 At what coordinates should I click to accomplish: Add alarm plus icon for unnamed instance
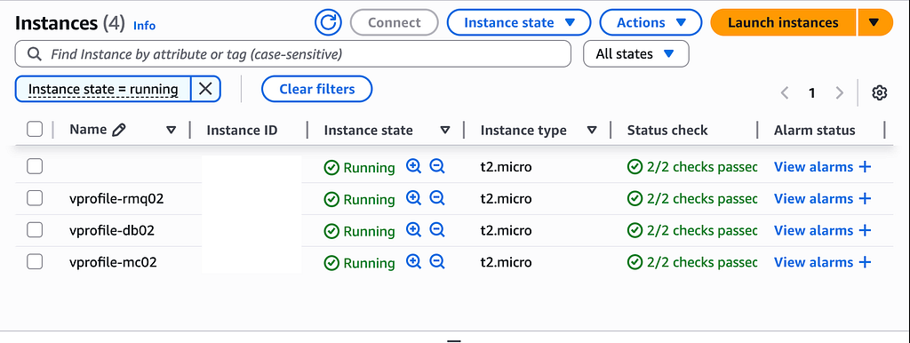point(865,167)
